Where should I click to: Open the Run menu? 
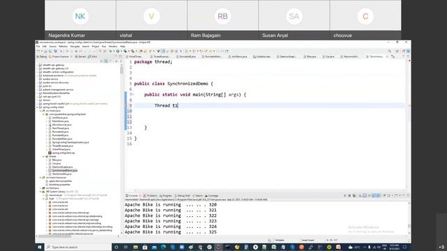104,47
